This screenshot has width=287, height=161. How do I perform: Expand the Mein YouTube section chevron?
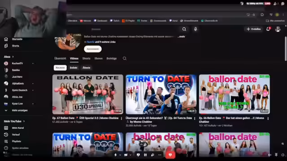point(24,121)
